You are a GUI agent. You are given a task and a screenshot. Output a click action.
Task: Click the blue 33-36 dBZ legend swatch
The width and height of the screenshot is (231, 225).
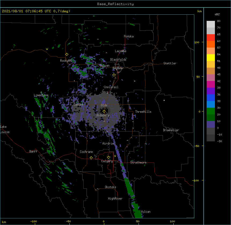211,98
